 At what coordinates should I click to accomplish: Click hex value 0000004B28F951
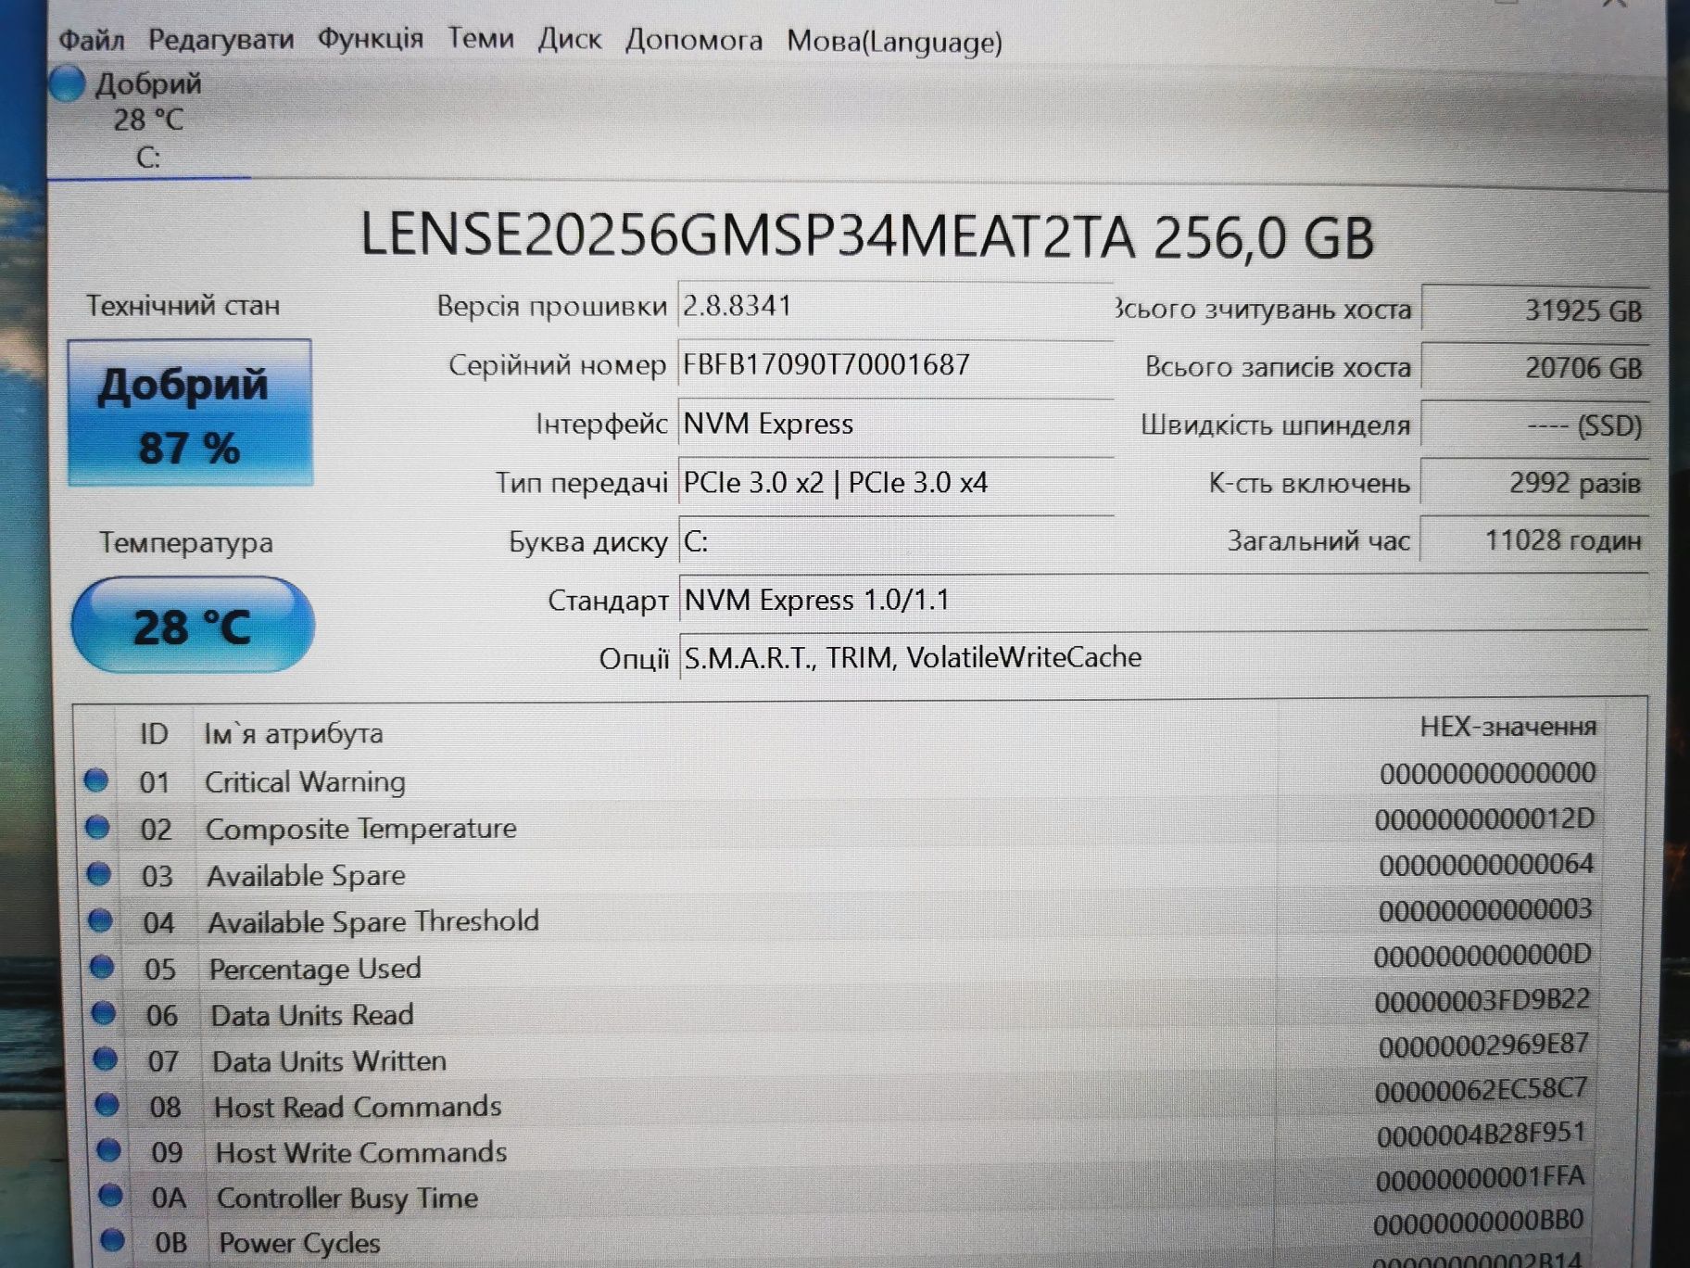tap(1481, 1134)
